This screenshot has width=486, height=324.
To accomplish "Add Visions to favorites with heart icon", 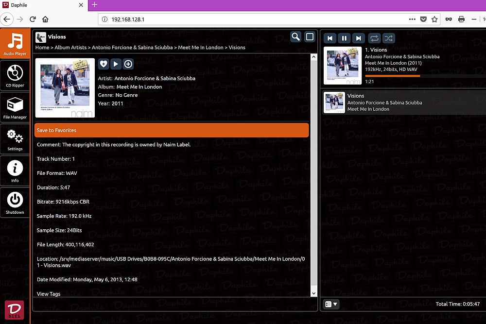I will coord(104,64).
